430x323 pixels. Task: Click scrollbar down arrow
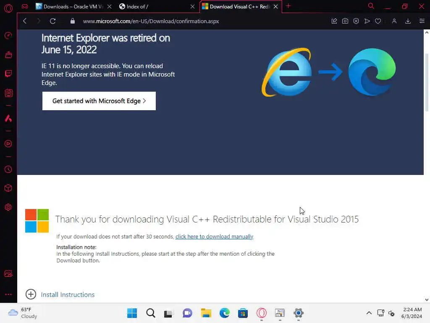(427, 299)
